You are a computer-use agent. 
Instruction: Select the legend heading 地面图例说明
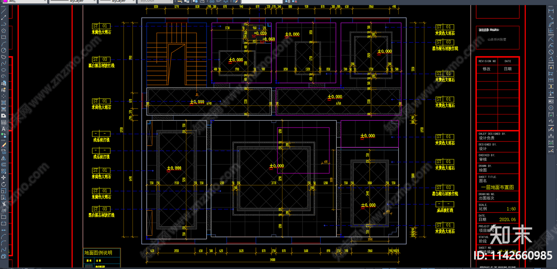coord(98,253)
